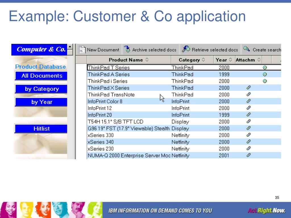Click InfoPrint category in the InfoPrint 12 row
Image resolution: width=291 pixels, height=218 pixels.
coord(180,108)
